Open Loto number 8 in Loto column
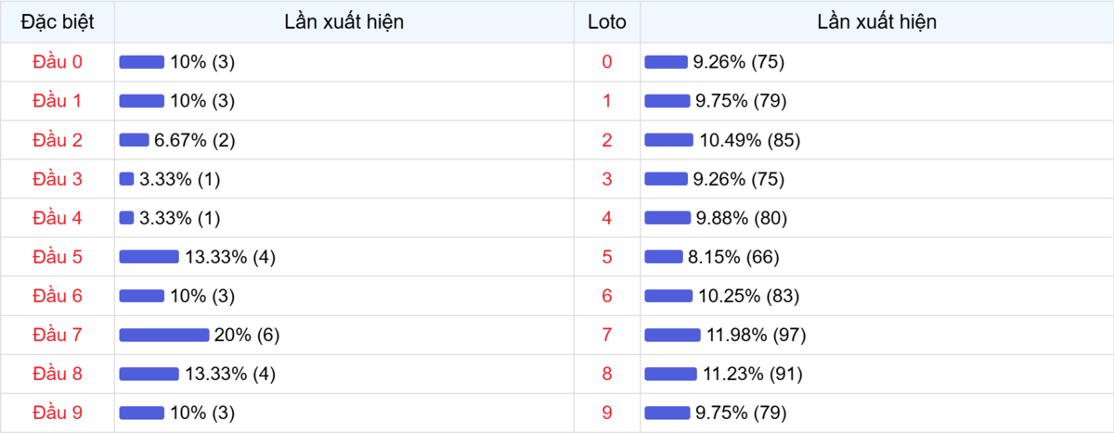The width and height of the screenshot is (1114, 433). tap(607, 374)
